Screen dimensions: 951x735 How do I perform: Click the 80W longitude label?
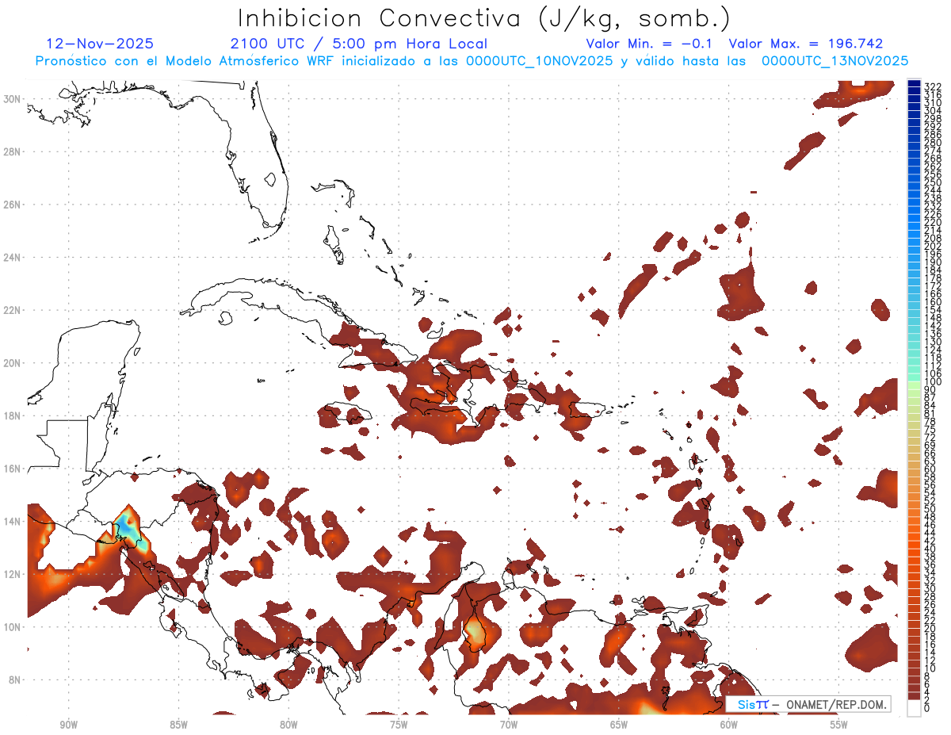(x=288, y=725)
